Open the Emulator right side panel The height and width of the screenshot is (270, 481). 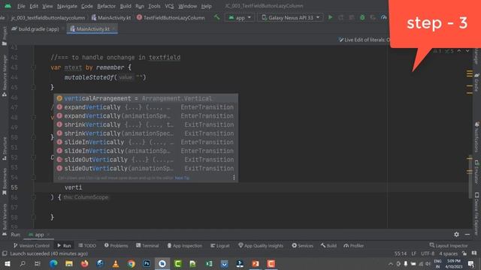476,172
